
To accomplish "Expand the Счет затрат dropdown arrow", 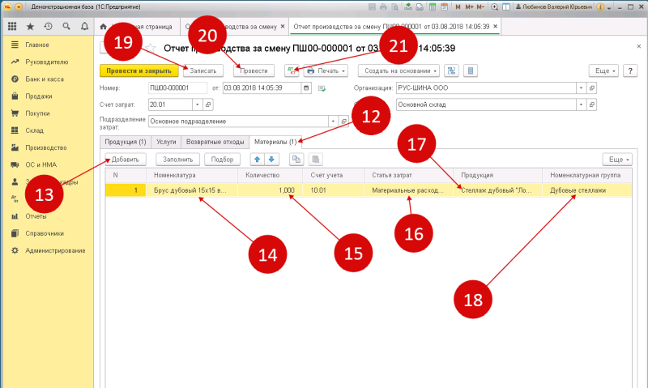I will (x=197, y=105).
